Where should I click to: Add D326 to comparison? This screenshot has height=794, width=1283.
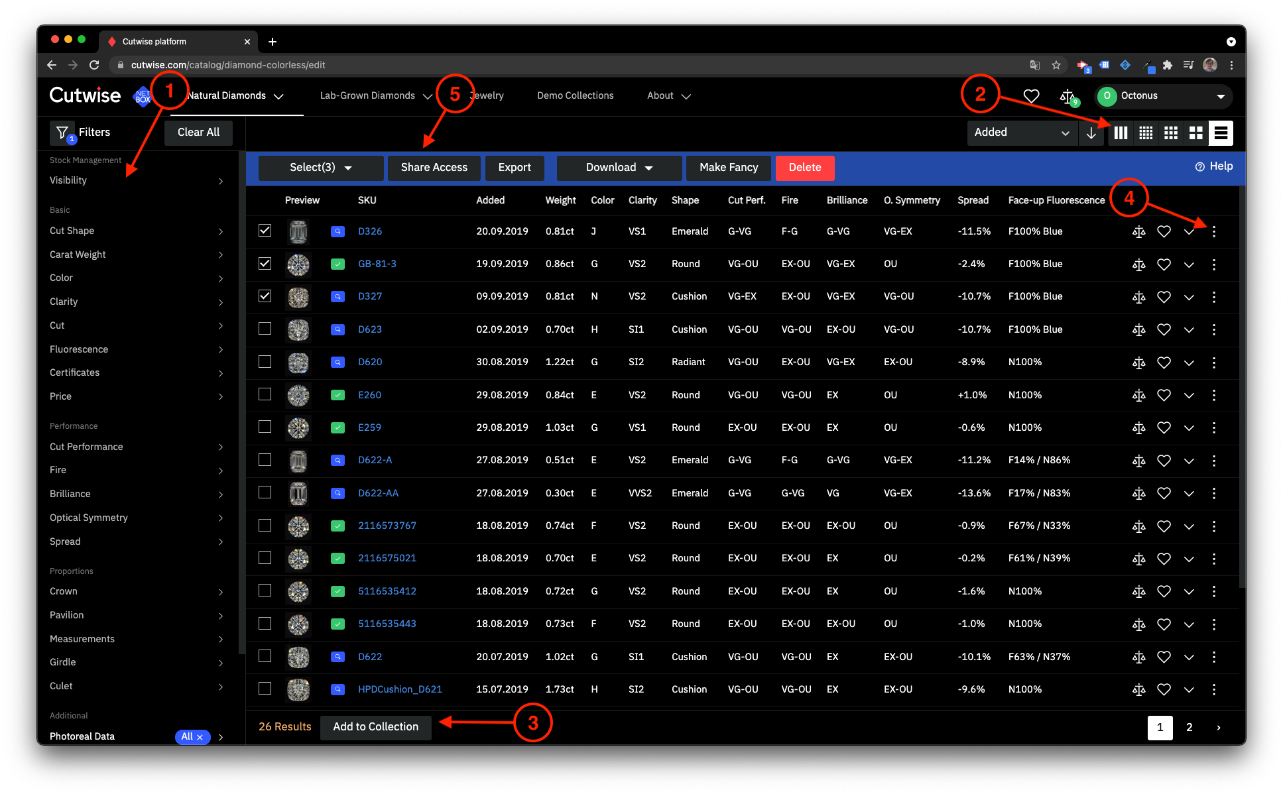[1138, 231]
